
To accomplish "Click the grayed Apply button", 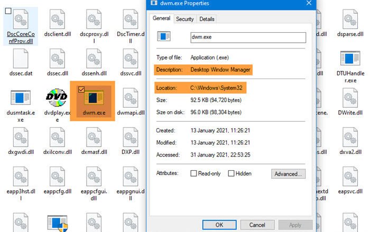I will pyautogui.click(x=295, y=225).
